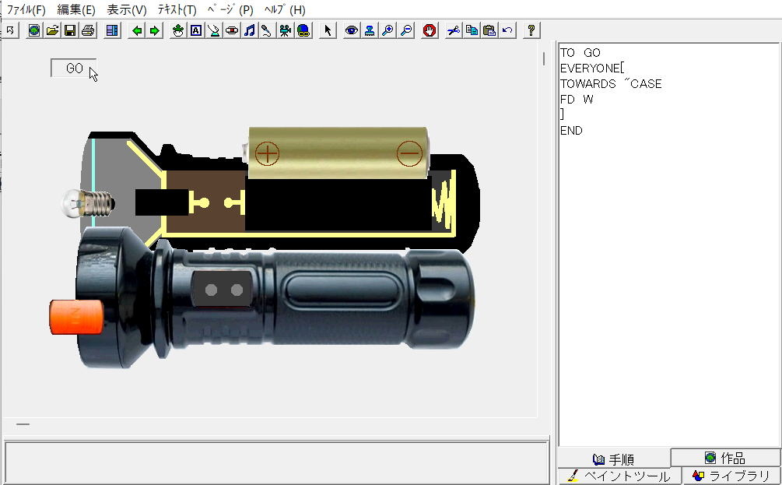The height and width of the screenshot is (485, 782).
Task: Cut with the scissors icon
Action: pyautogui.click(x=454, y=30)
